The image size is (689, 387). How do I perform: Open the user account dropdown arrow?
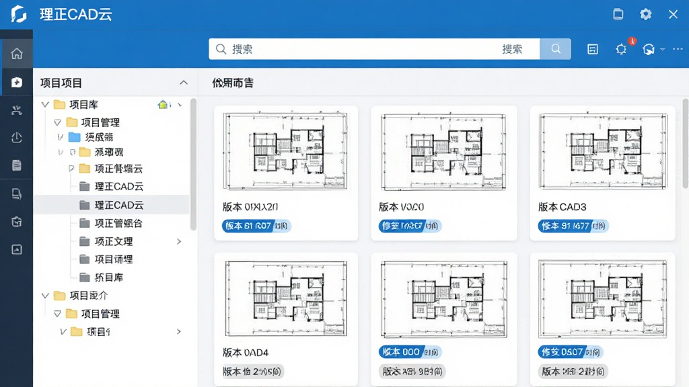(x=663, y=49)
